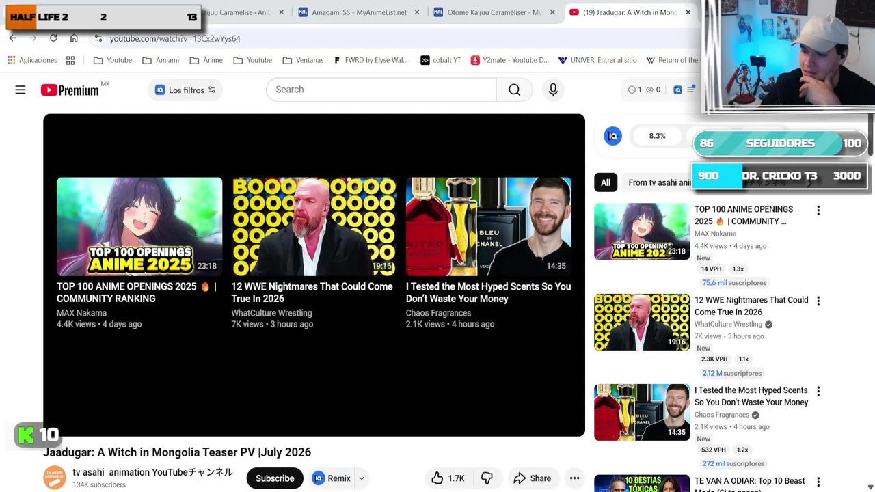Open the IQ extension icon in the header
The width and height of the screenshot is (875, 492).
pos(677,90)
